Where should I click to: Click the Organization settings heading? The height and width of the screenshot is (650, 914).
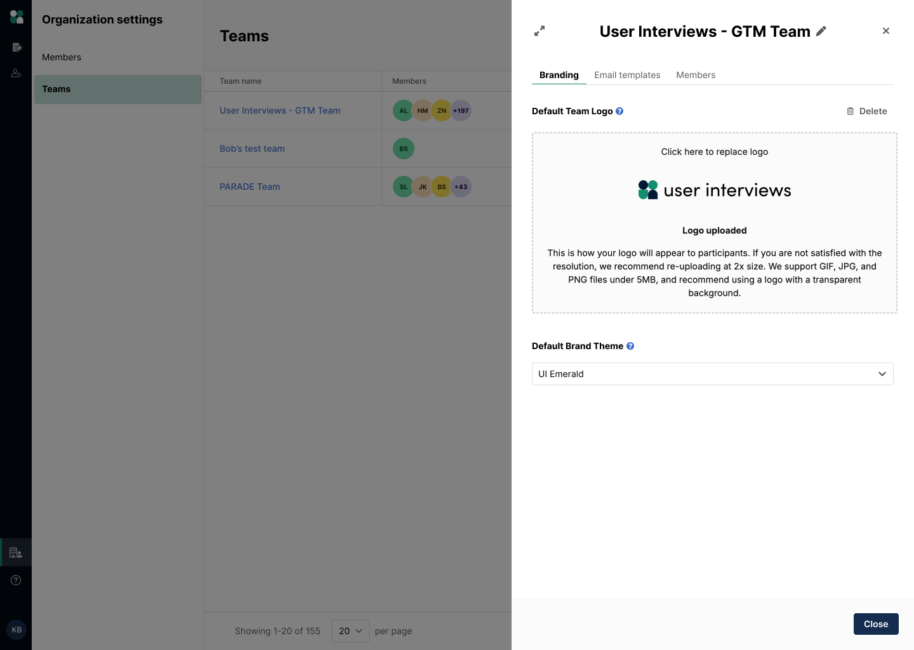[x=102, y=20]
